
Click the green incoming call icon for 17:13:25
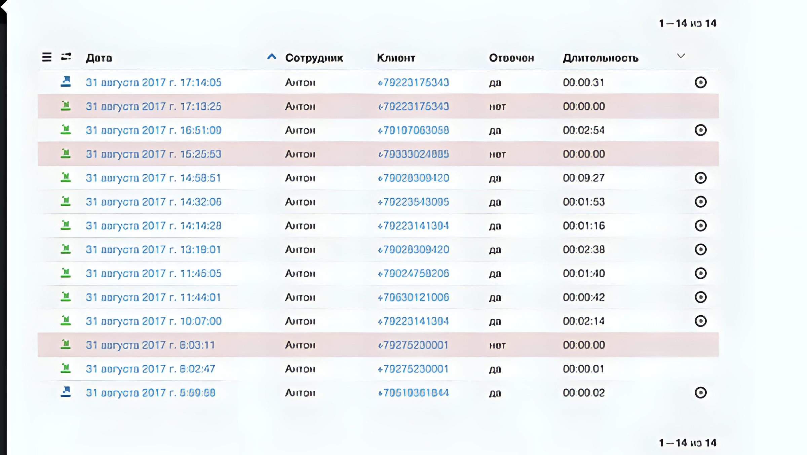pos(66,106)
